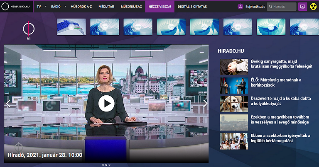Open the Mediaklikk.hu logo home link
This screenshot has width=319, height=167.
16,7
